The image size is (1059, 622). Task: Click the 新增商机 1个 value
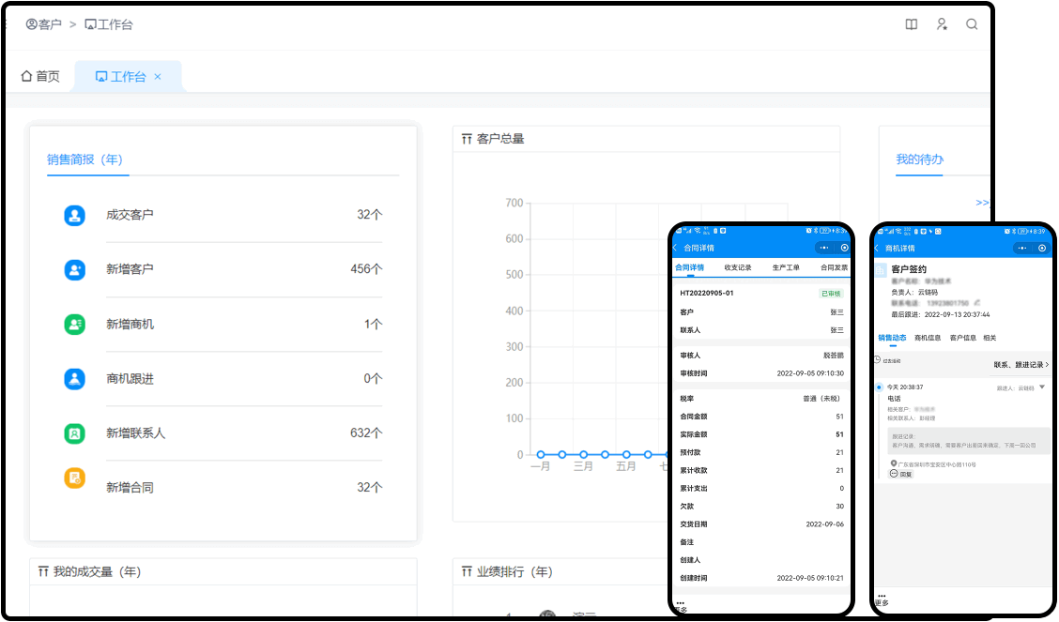point(373,325)
